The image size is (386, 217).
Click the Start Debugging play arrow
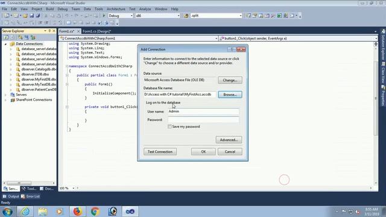104,16
